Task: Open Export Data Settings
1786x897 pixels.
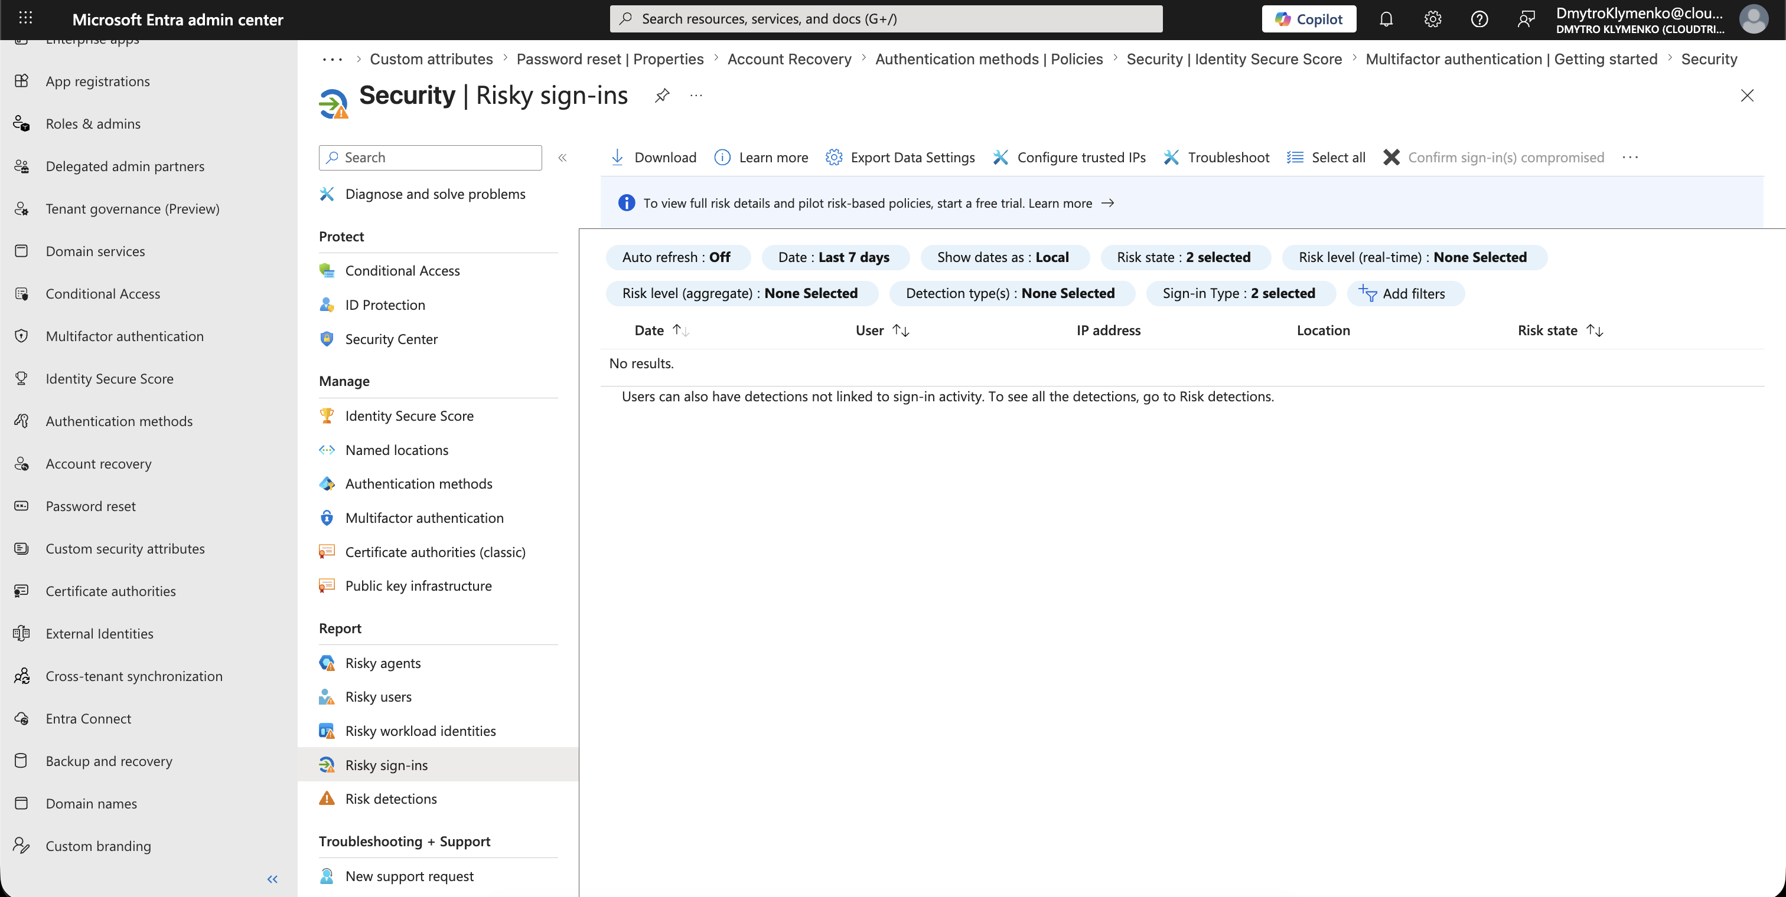Action: pyautogui.click(x=899, y=157)
